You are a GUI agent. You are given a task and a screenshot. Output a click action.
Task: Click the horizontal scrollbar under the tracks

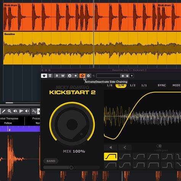pyautogui.click(x=10, y=103)
